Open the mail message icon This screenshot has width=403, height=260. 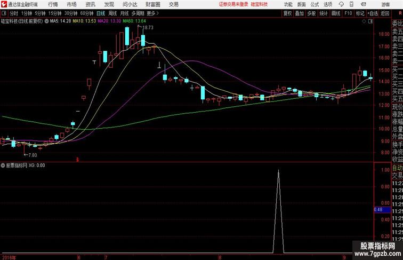364,4
